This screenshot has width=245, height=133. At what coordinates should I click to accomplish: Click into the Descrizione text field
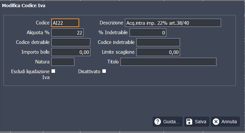(x=173, y=23)
